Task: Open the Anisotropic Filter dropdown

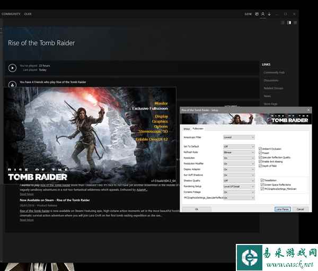Action: coord(239,137)
